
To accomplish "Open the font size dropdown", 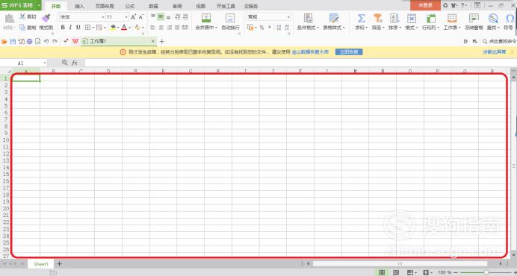I will tap(126, 17).
